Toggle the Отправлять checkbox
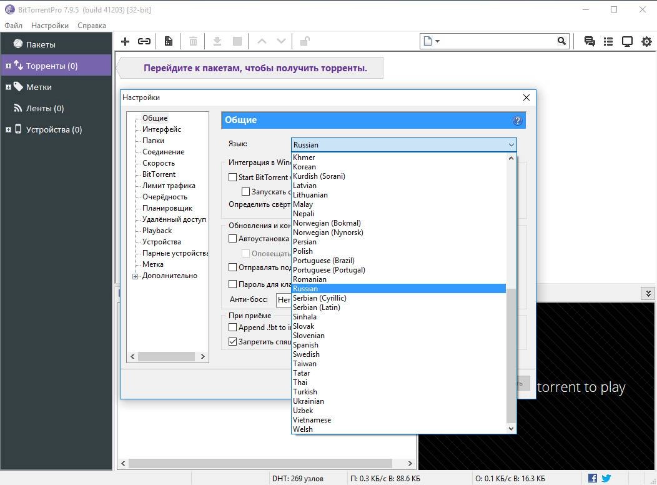Viewport: 657px width, 485px height. [x=232, y=267]
